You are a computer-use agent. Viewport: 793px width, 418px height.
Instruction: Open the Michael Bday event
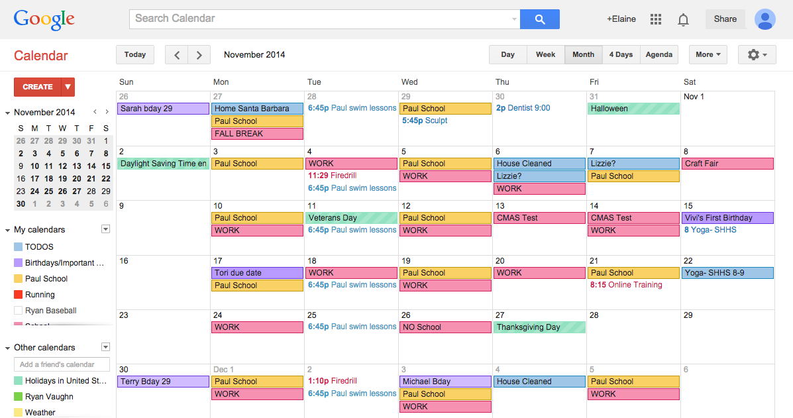[x=445, y=382]
